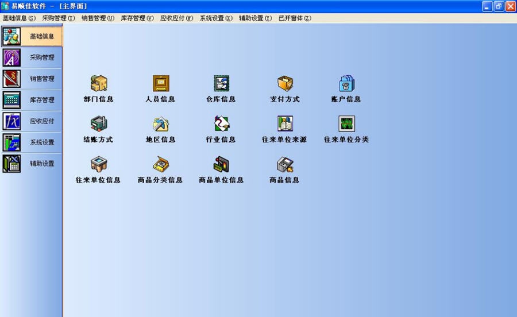Viewport: 517px width, 317px height.
Task: Click the 销售管理 sidebar icon
Action: click(11, 79)
